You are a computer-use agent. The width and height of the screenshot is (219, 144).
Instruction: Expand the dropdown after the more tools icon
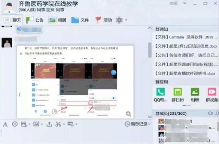pyautogui.click(x=76, y=124)
